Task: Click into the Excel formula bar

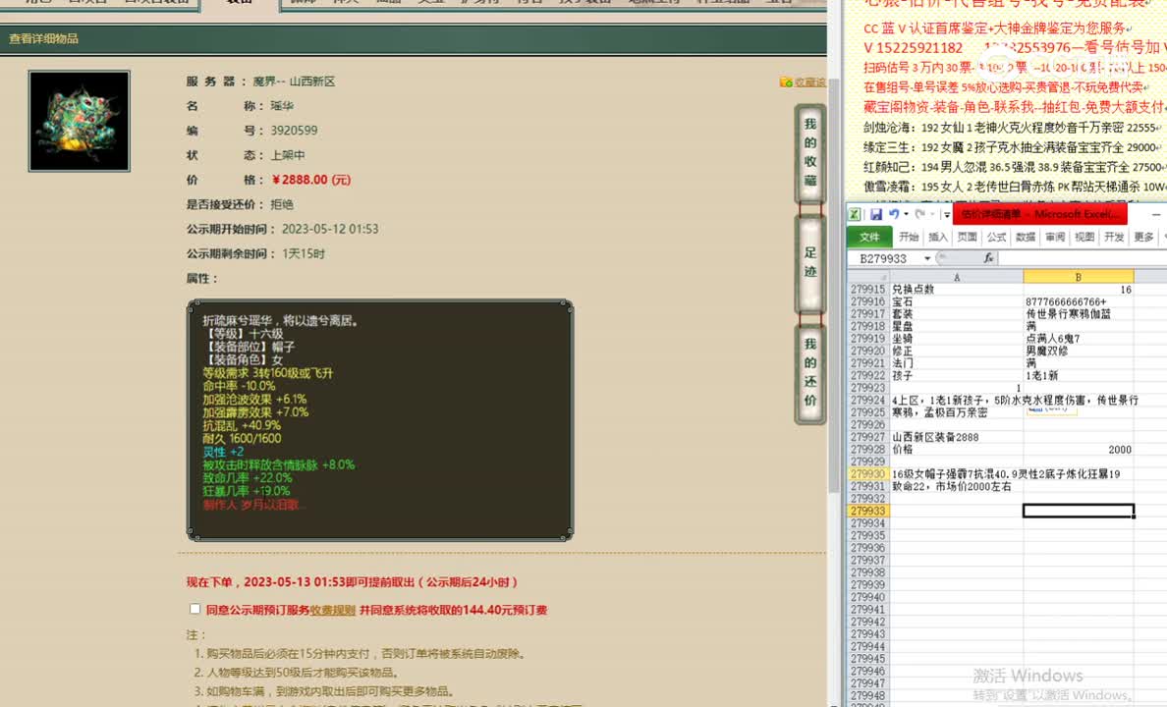Action: click(1083, 258)
